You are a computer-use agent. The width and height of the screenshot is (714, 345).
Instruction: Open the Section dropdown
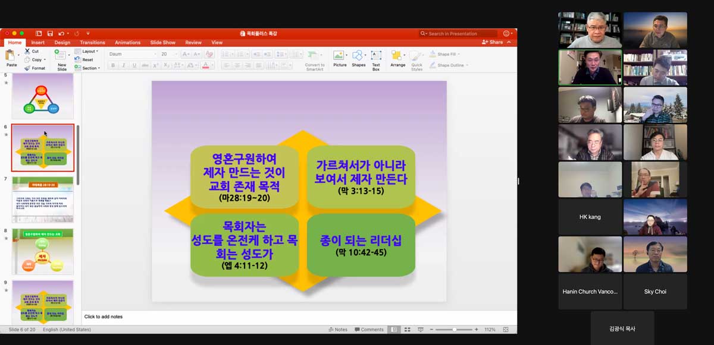coord(89,68)
